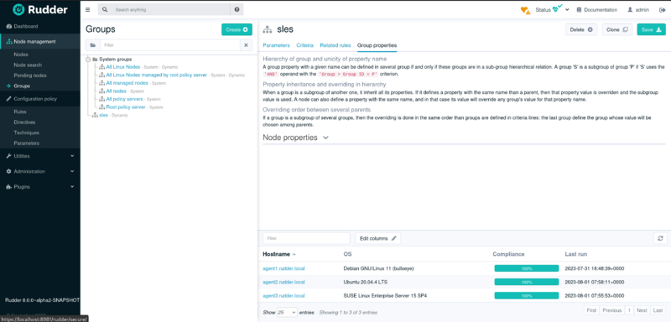Click the orange heart warning icon
The height and width of the screenshot is (322, 671).
point(525,10)
